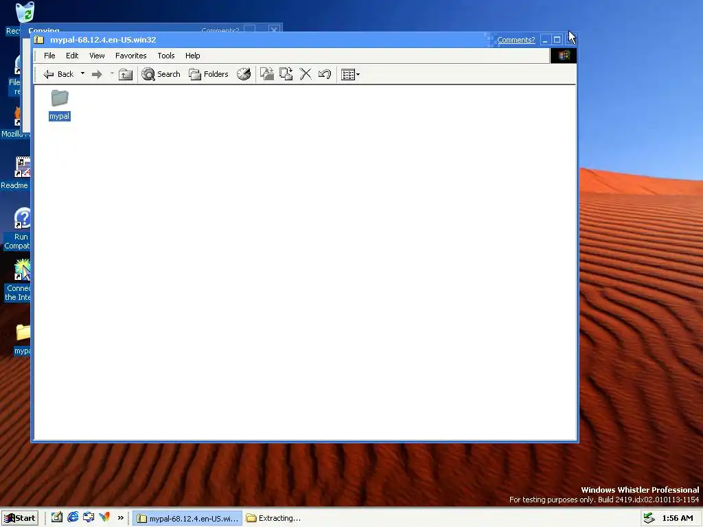
Task: Minimize the mypal-68.12.4 window
Action: click(x=545, y=40)
